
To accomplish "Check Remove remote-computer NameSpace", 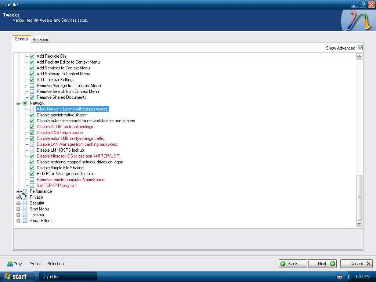I will 32,180.
